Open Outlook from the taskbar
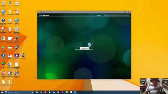168x94 pixels. (54, 92)
